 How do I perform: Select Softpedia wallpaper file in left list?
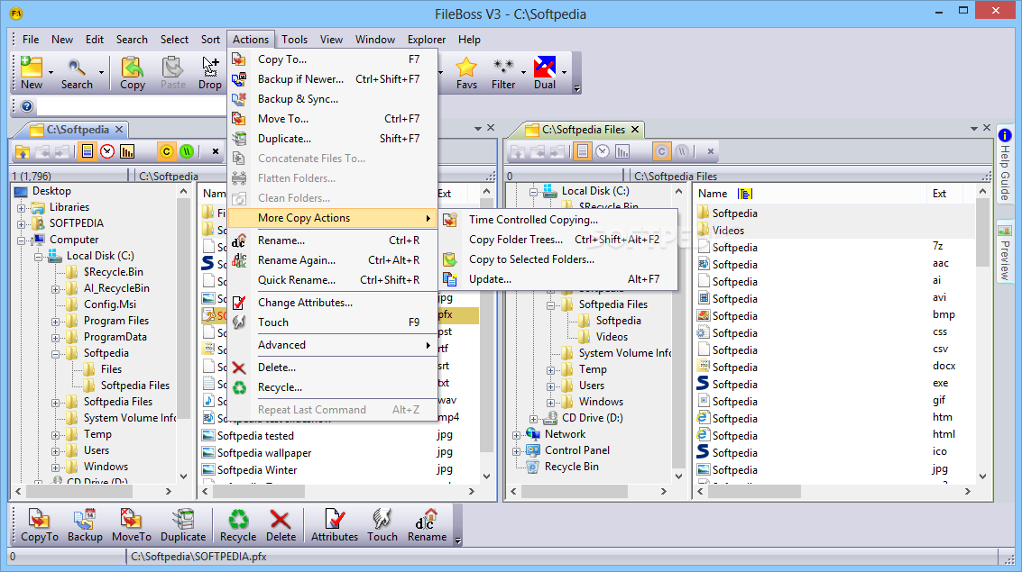pyautogui.click(x=264, y=453)
